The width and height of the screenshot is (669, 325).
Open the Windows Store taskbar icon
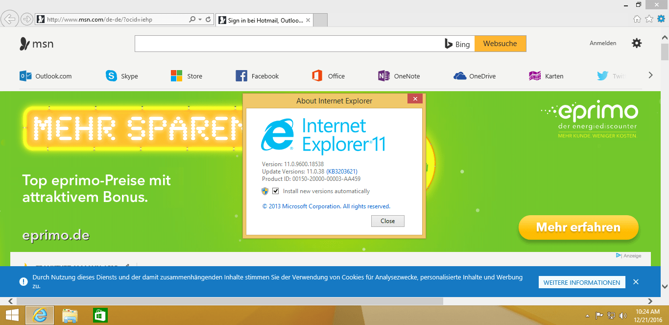click(100, 315)
